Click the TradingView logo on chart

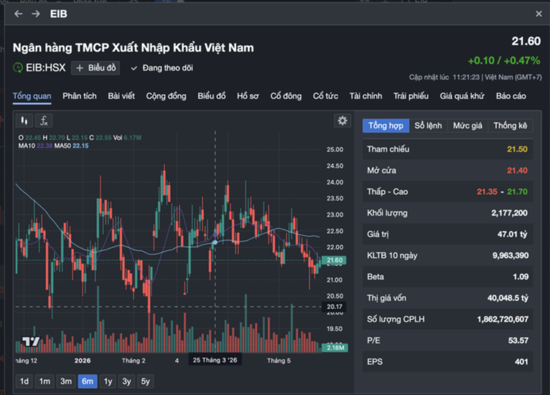click(x=31, y=341)
